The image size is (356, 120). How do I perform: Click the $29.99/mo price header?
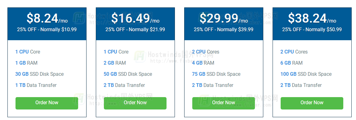tap(224, 18)
